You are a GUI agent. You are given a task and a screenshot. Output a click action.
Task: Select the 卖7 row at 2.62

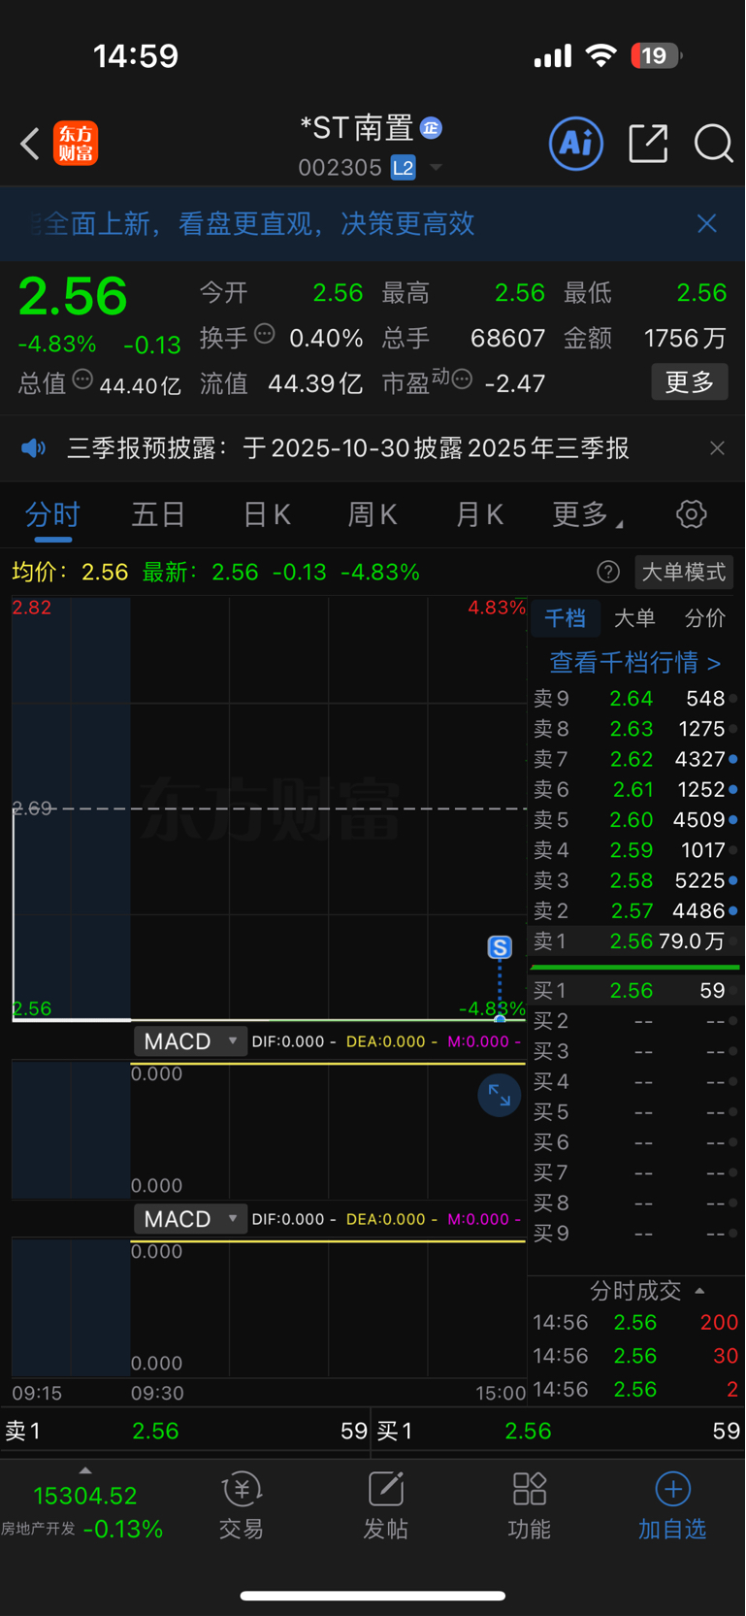pyautogui.click(x=636, y=759)
